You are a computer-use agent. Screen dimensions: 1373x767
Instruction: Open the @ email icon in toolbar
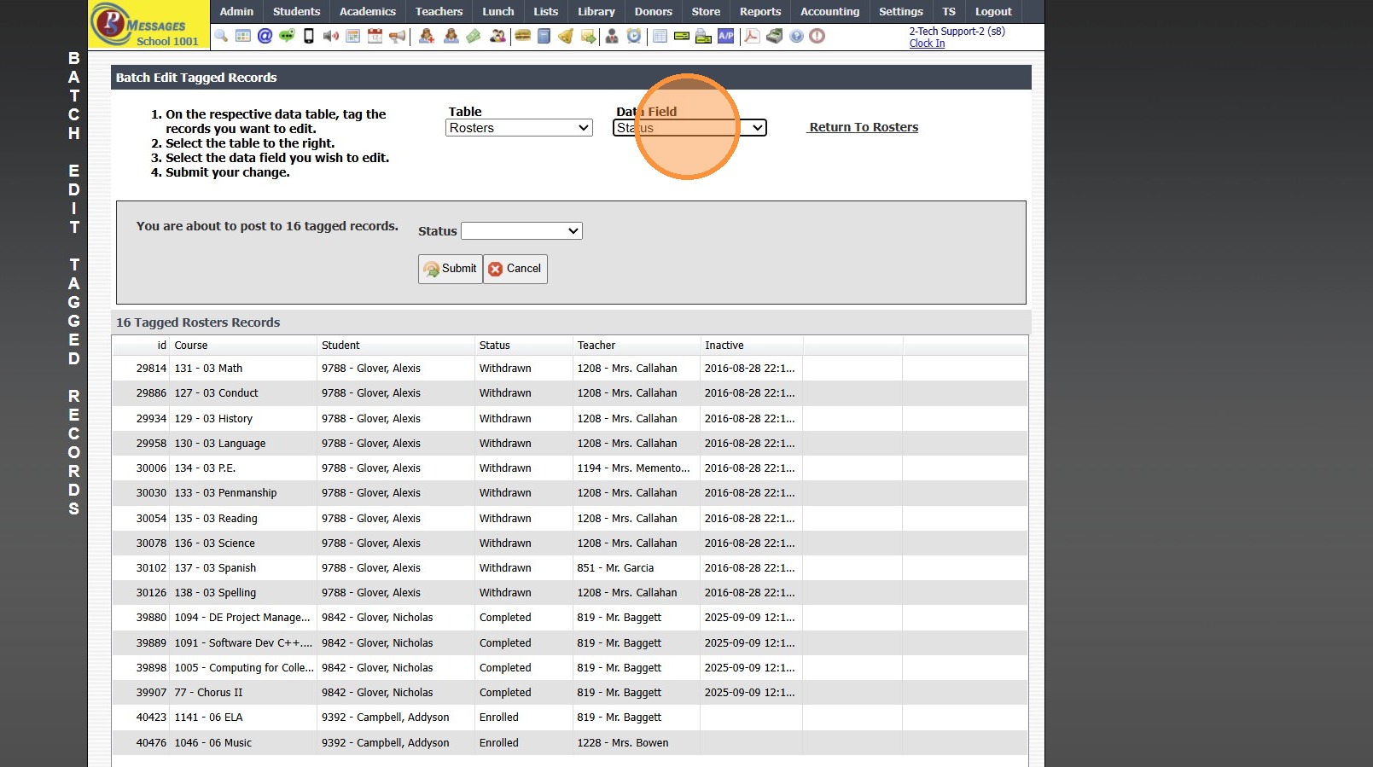pos(265,36)
